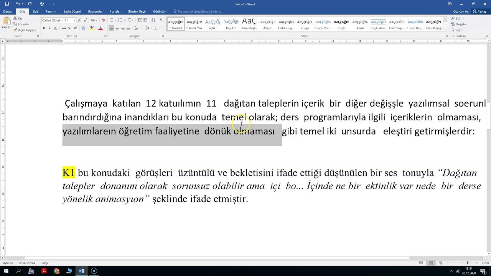Open the Yazı Tipi dialog launcher
The width and height of the screenshot is (491, 276).
point(105,36)
